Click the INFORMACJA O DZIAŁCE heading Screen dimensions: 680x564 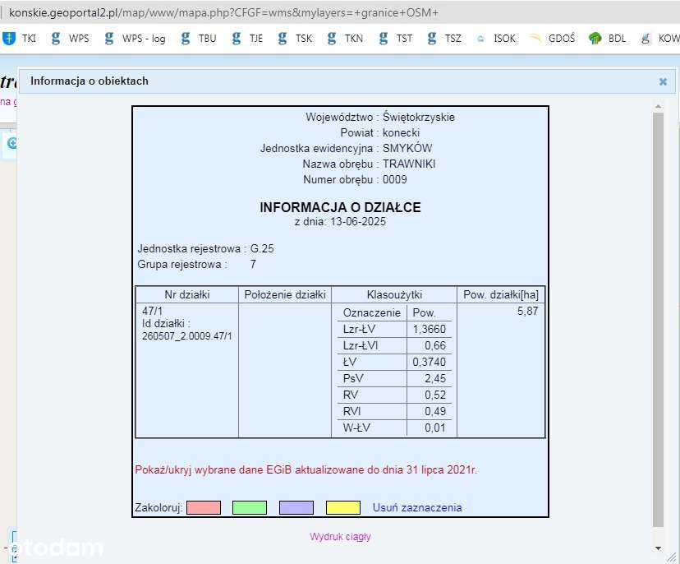point(341,207)
